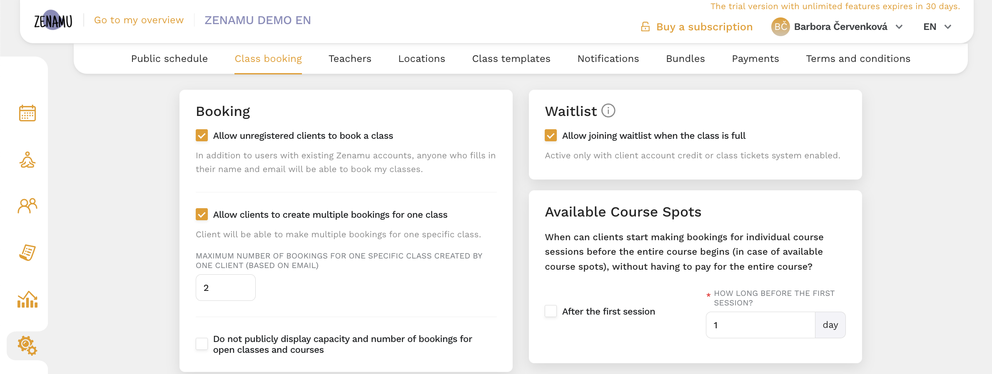Switch to Class templates tab
992x374 pixels.
(511, 59)
